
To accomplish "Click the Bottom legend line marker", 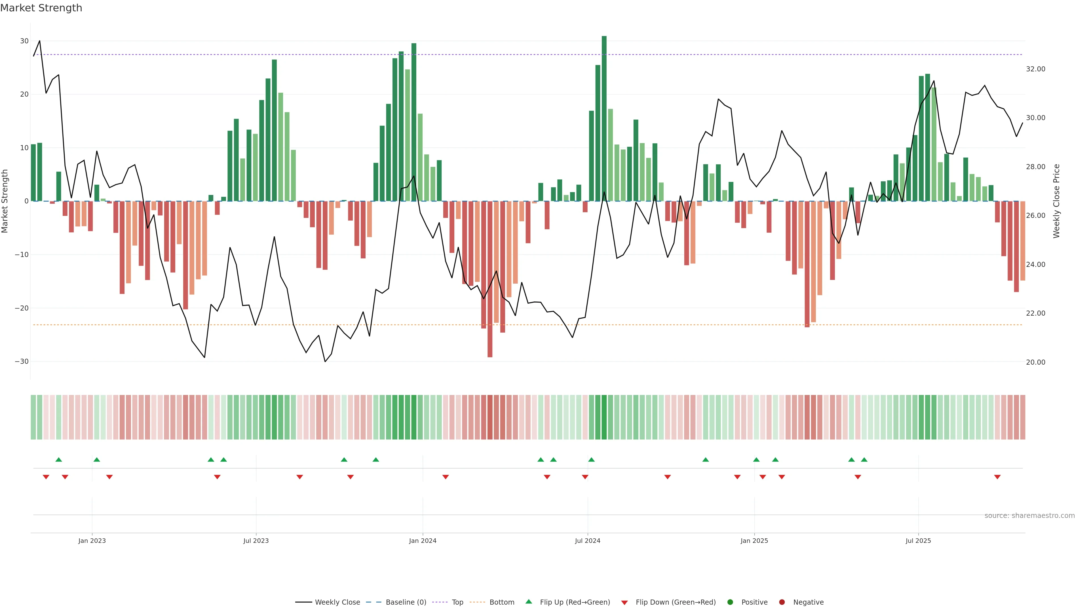I will point(477,602).
